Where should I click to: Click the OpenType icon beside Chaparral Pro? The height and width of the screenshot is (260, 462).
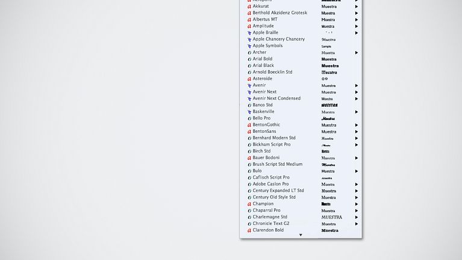tap(249, 211)
